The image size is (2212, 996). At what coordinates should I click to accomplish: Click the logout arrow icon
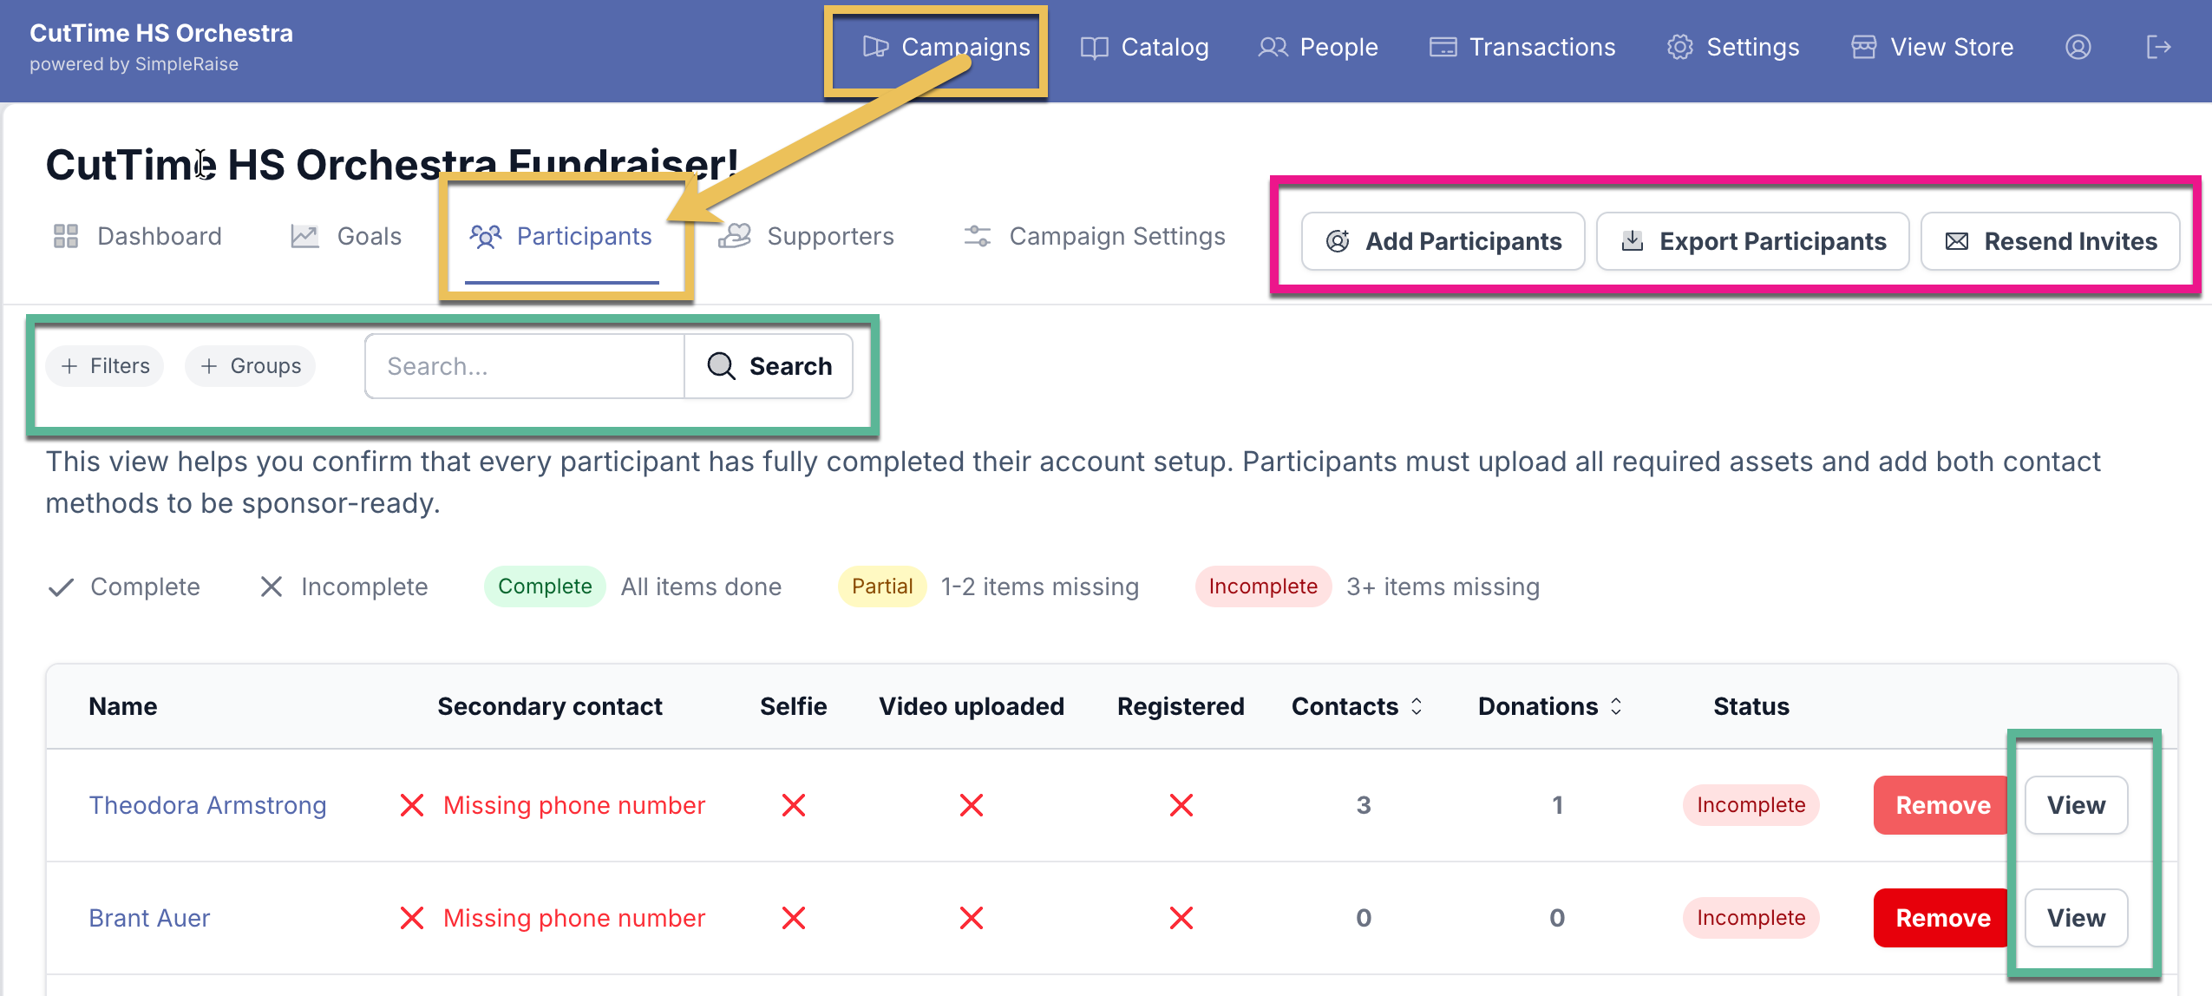click(2157, 47)
